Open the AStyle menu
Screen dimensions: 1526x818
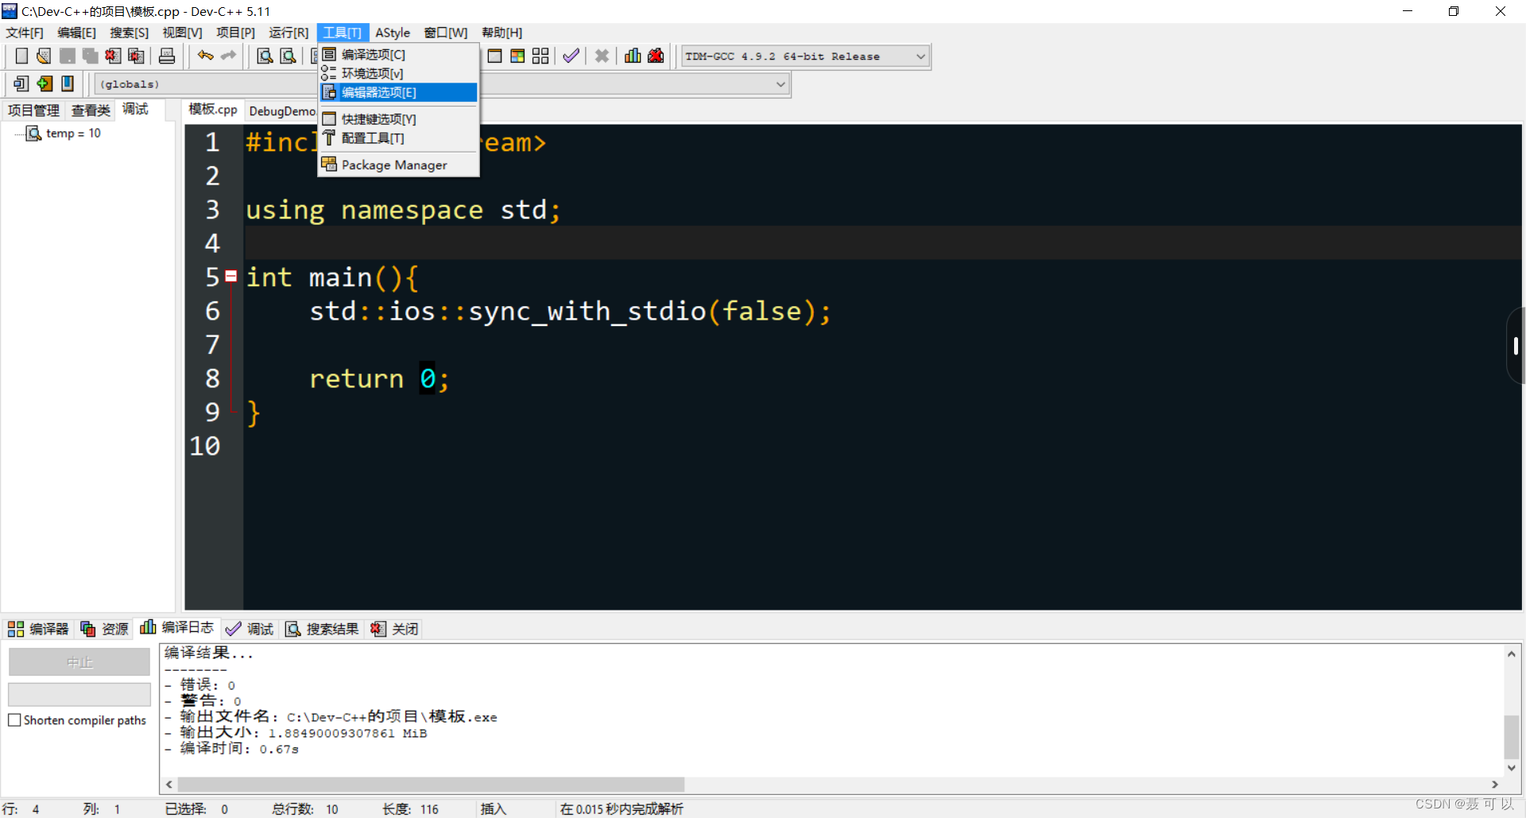point(393,33)
